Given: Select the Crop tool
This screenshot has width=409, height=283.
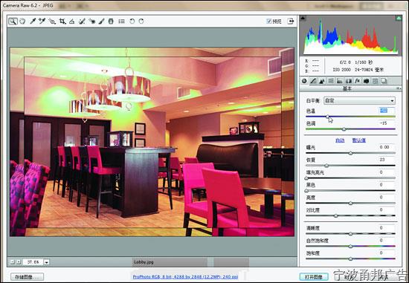Looking at the screenshot, I should click(x=62, y=21).
